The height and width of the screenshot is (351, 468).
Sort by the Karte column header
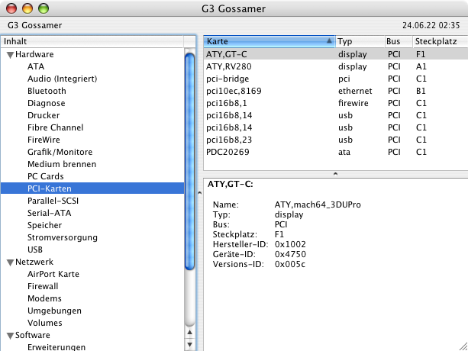(x=270, y=41)
